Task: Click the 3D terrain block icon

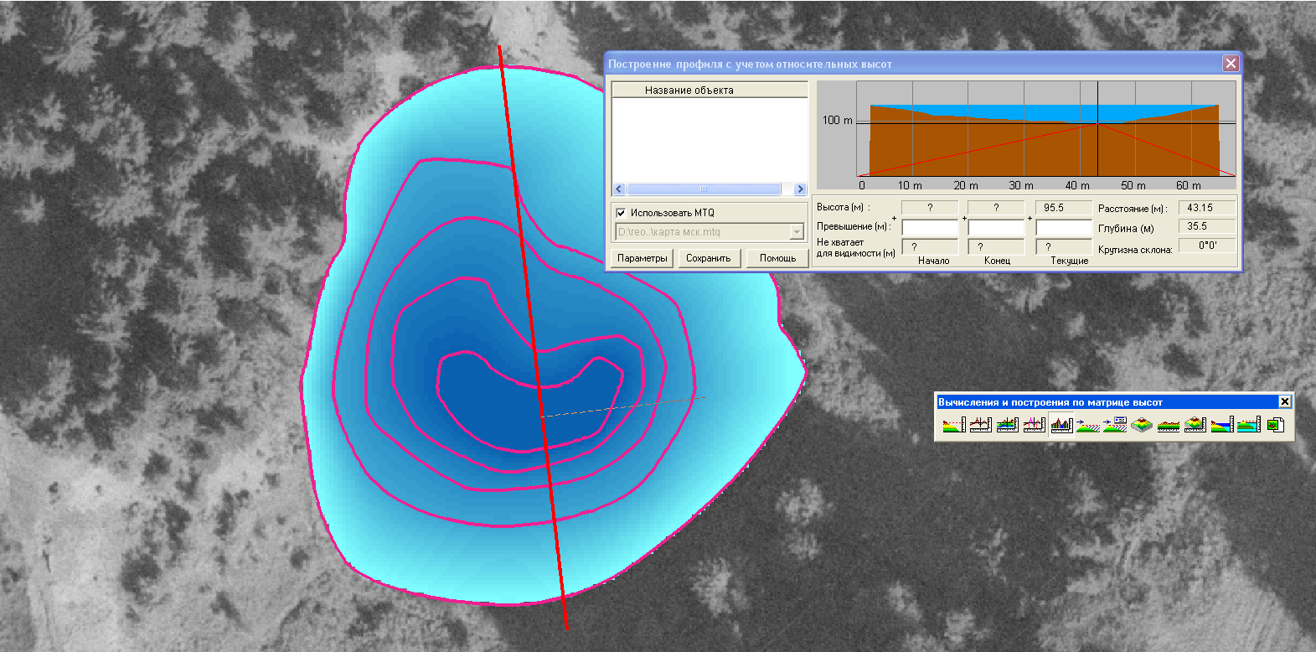Action: pos(1141,425)
